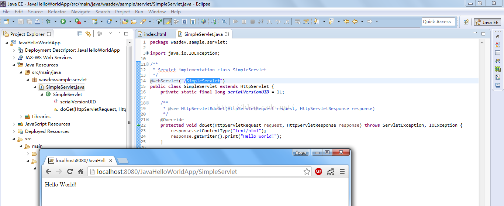Click the New file toolbar icon
Screen dimensions: 504x206
(6, 21)
